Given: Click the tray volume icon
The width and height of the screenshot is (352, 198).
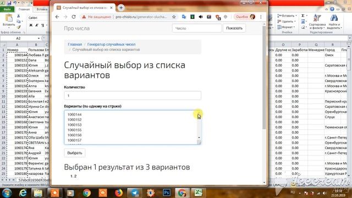Looking at the screenshot, I should [x=324, y=193].
